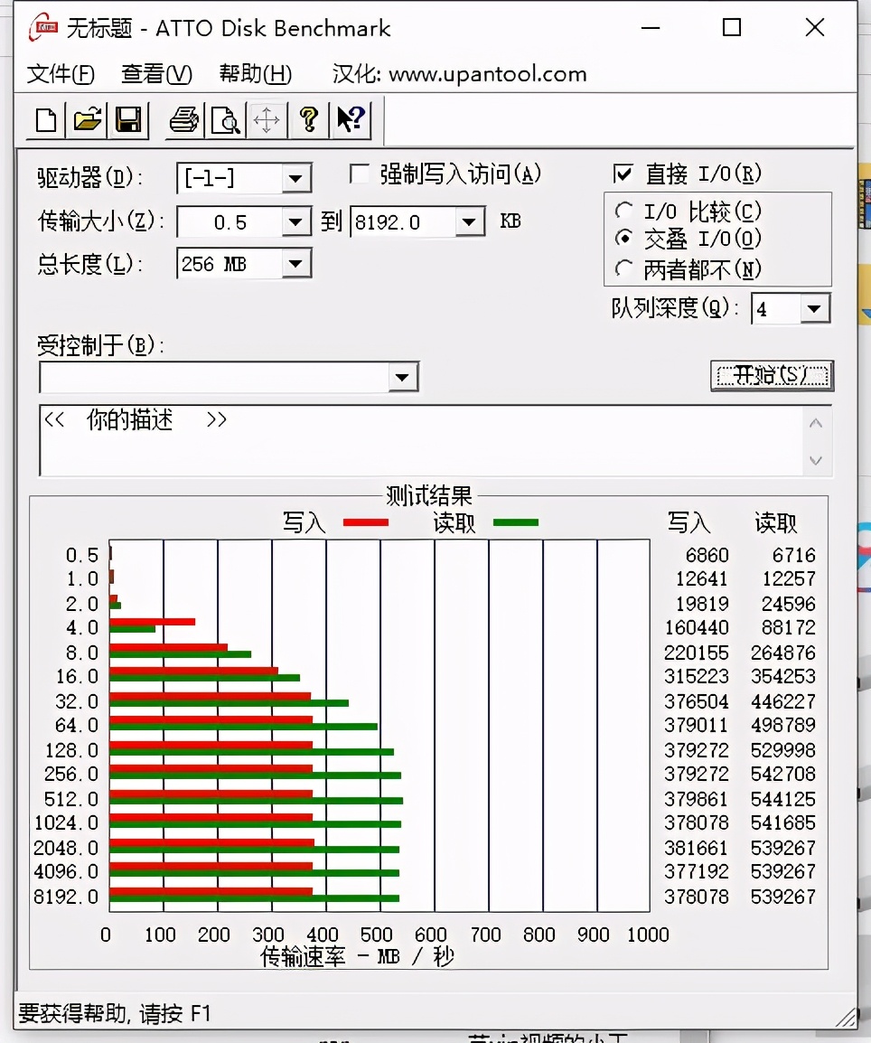871x1043 pixels.
Task: Click the write value 6860
Action: pyautogui.click(x=707, y=554)
